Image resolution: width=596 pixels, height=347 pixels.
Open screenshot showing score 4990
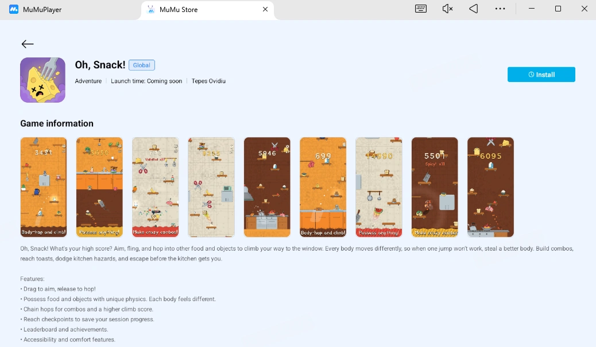click(378, 187)
